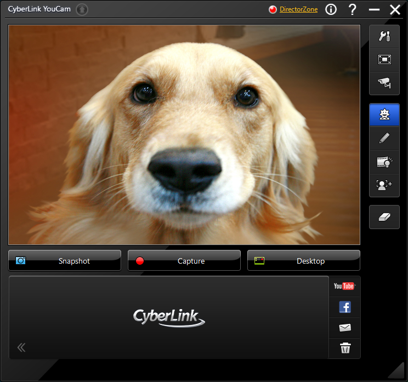
Task: Select the highlighted effects face icon
Action: (384, 115)
